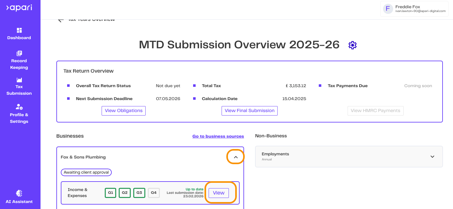Open Profile & Settings user-gear icon
This screenshot has height=209, width=453.
point(19,107)
